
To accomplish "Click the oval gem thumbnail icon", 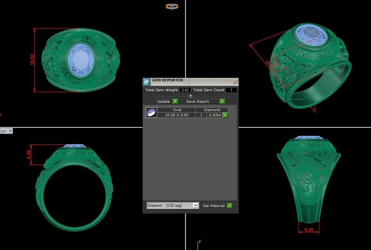I will click(x=151, y=112).
